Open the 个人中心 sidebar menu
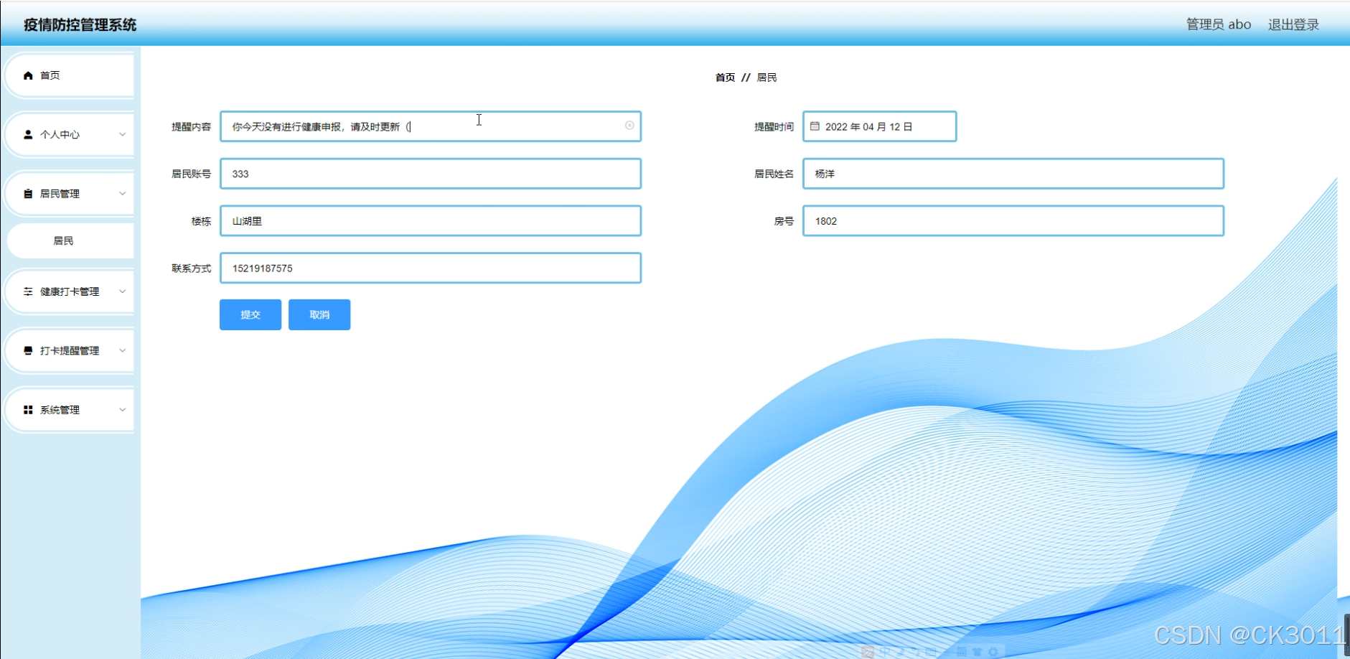 (x=70, y=134)
